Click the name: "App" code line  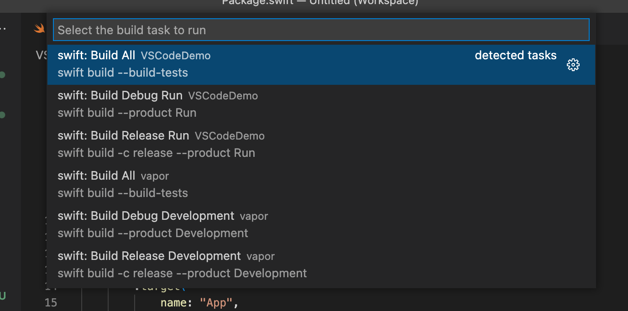(200, 303)
